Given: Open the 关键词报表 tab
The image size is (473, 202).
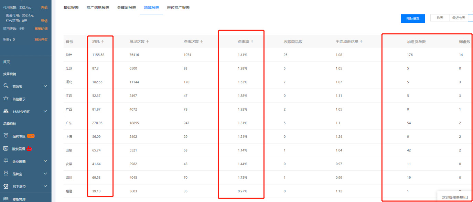Looking at the screenshot, I should [126, 8].
